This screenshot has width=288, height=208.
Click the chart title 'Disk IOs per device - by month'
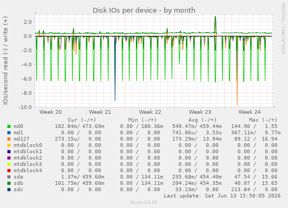(144, 11)
